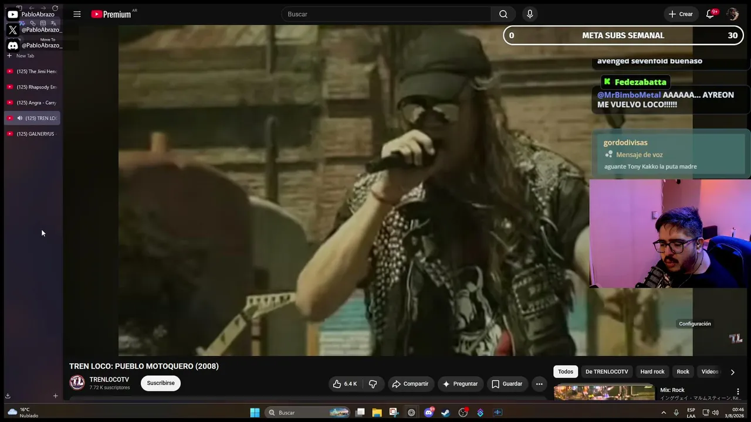Screen dimensions: 751x422
Task: Open the network tray icon
Action: pos(706,413)
